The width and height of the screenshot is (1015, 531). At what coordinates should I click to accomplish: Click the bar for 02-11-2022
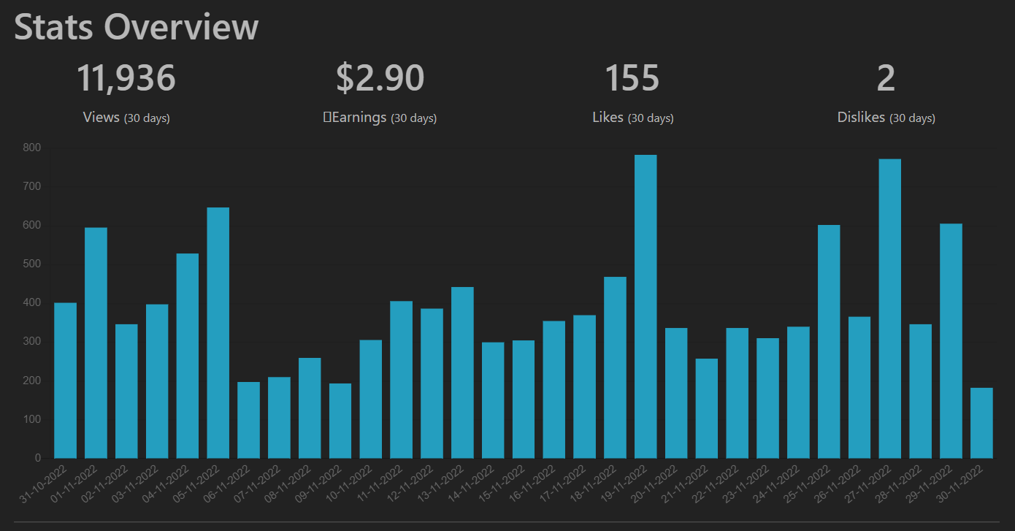click(x=126, y=391)
